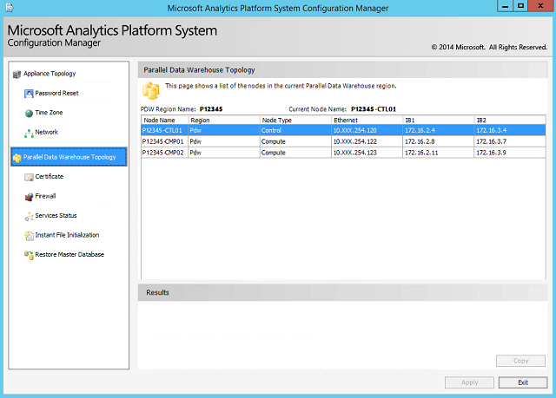Viewport: 556px width, 398px height.
Task: Click the Restore Master Database icon
Action: (x=29, y=255)
